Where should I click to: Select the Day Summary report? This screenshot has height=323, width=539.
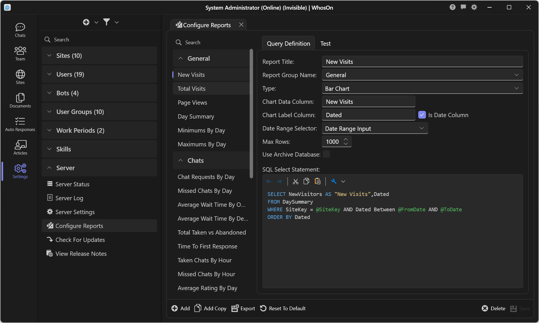211,116
